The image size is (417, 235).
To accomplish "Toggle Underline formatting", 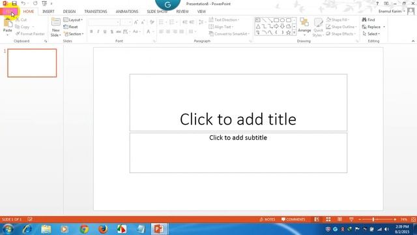I will tap(105, 32).
